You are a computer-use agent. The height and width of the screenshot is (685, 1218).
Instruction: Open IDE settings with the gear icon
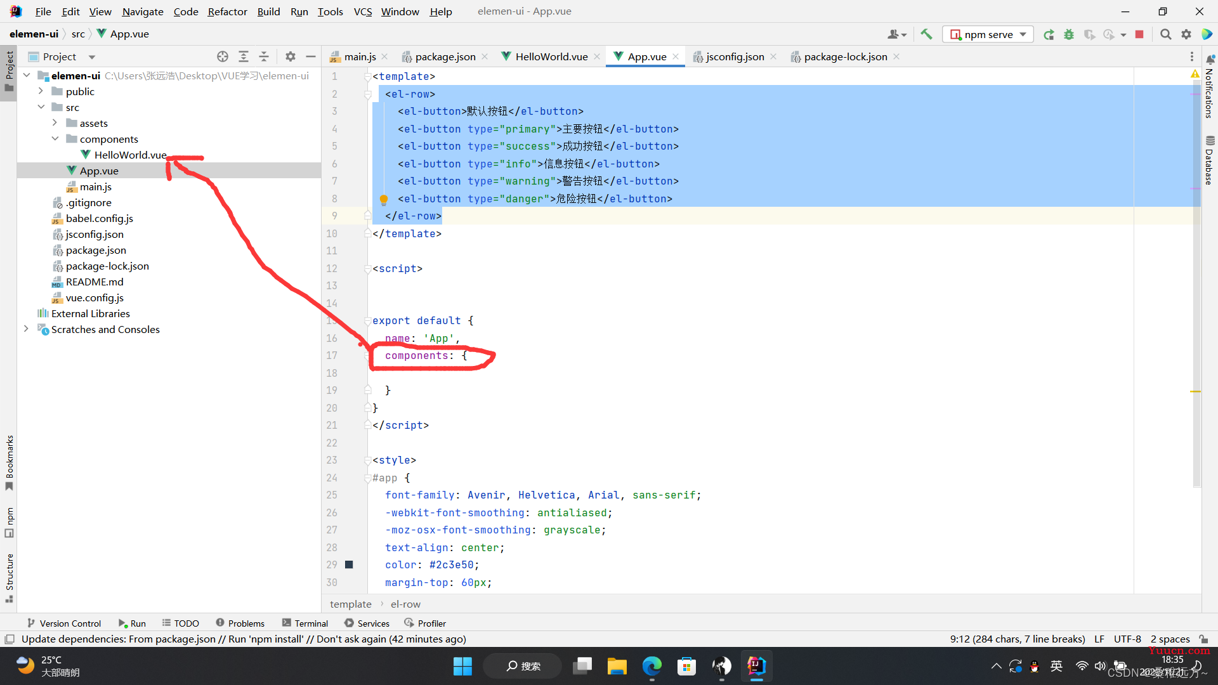[1186, 34]
